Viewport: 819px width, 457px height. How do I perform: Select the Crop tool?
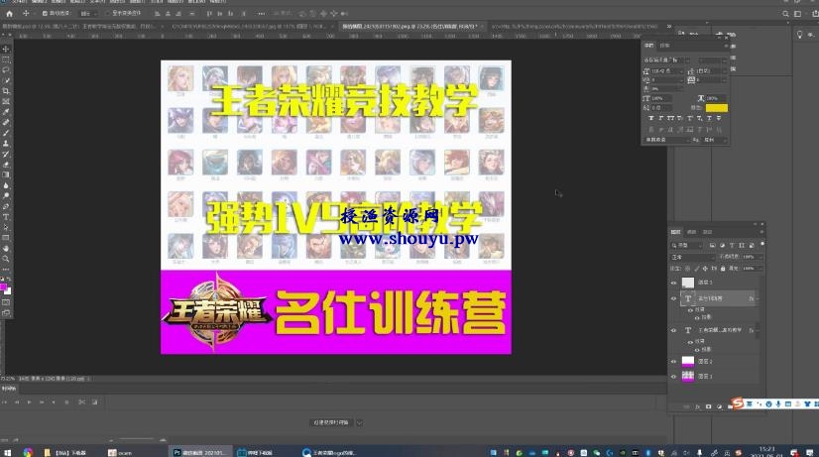6,91
